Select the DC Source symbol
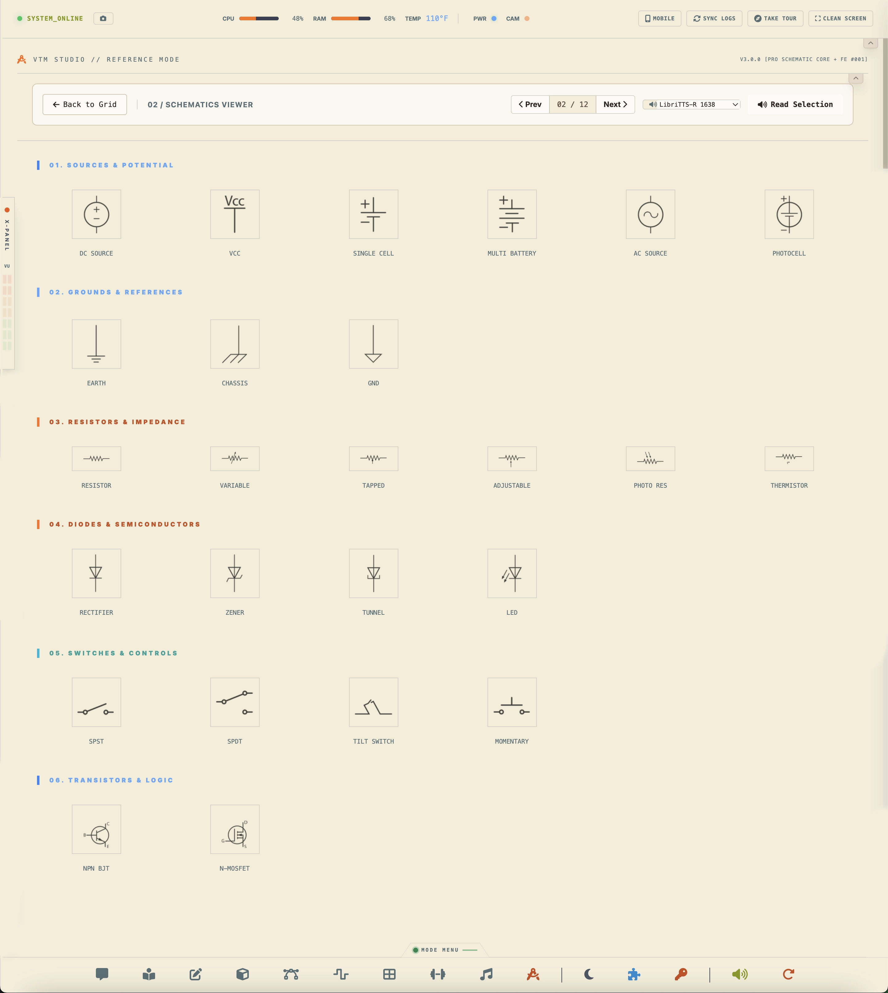The width and height of the screenshot is (888, 993). [x=96, y=214]
